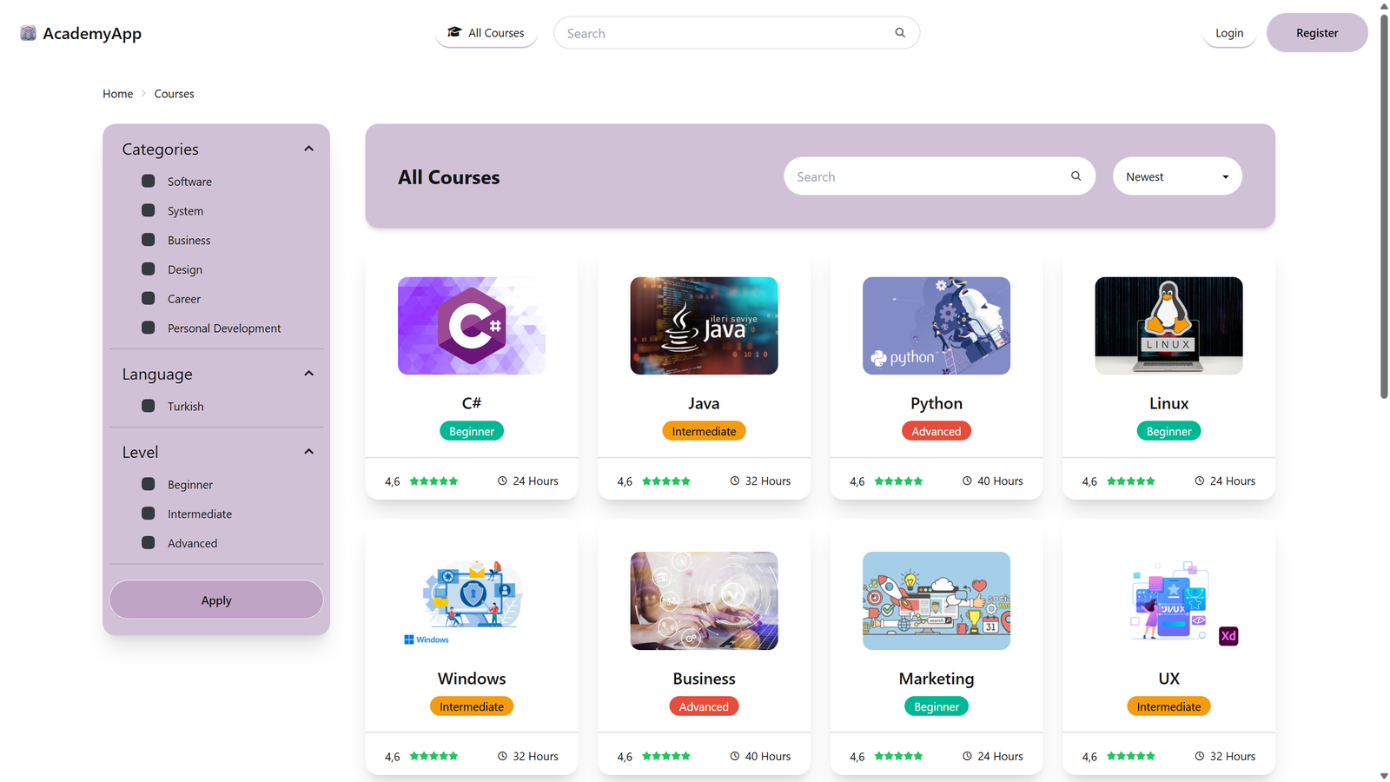
Task: Enable the Turkish language filter checkbox
Action: click(x=149, y=406)
